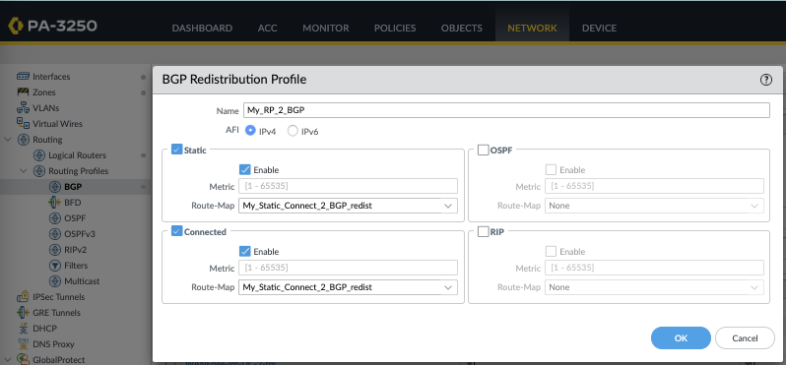Click the Static Metric input field
786x365 pixels.
pyautogui.click(x=348, y=186)
